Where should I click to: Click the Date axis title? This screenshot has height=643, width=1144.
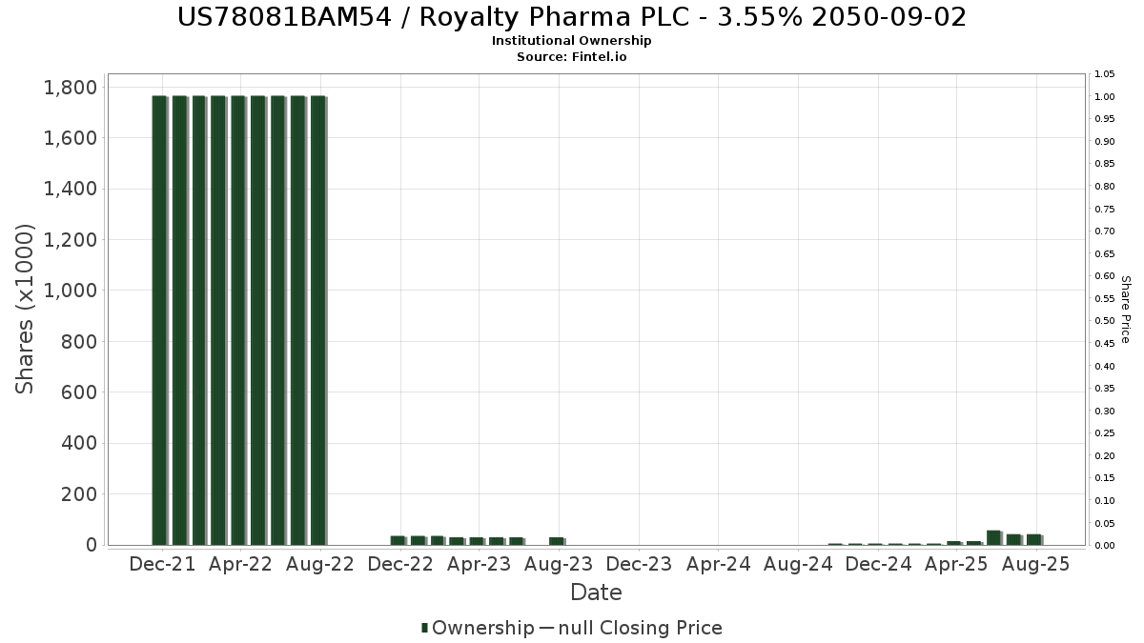[x=596, y=593]
